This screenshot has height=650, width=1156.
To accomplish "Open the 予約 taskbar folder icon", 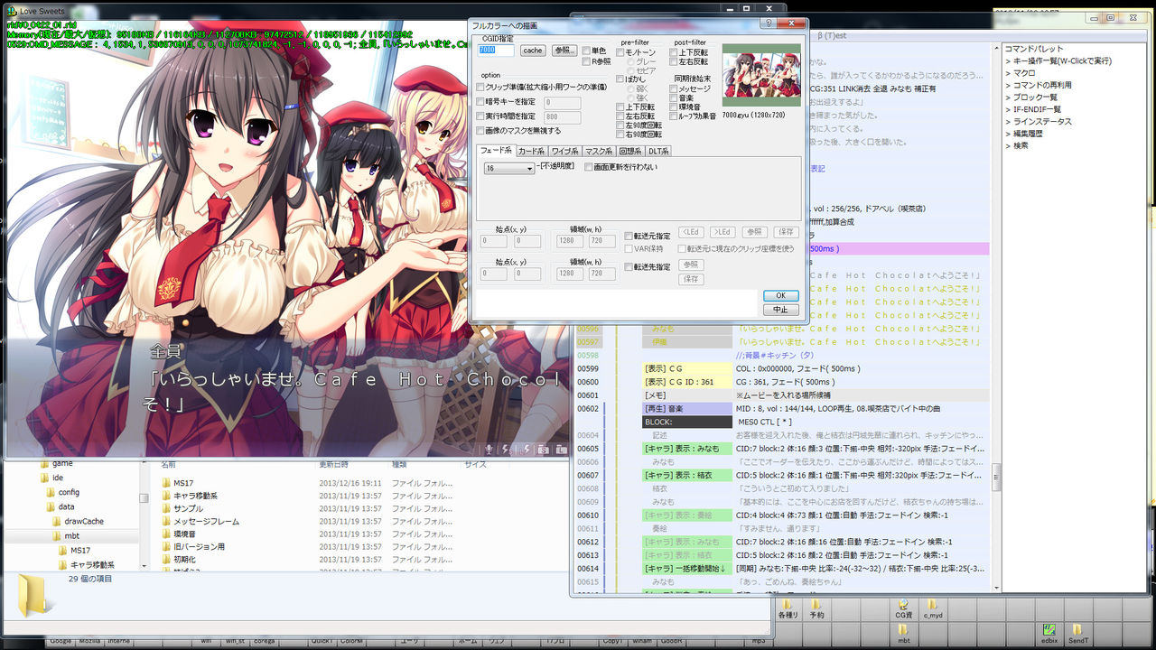I will [x=816, y=605].
